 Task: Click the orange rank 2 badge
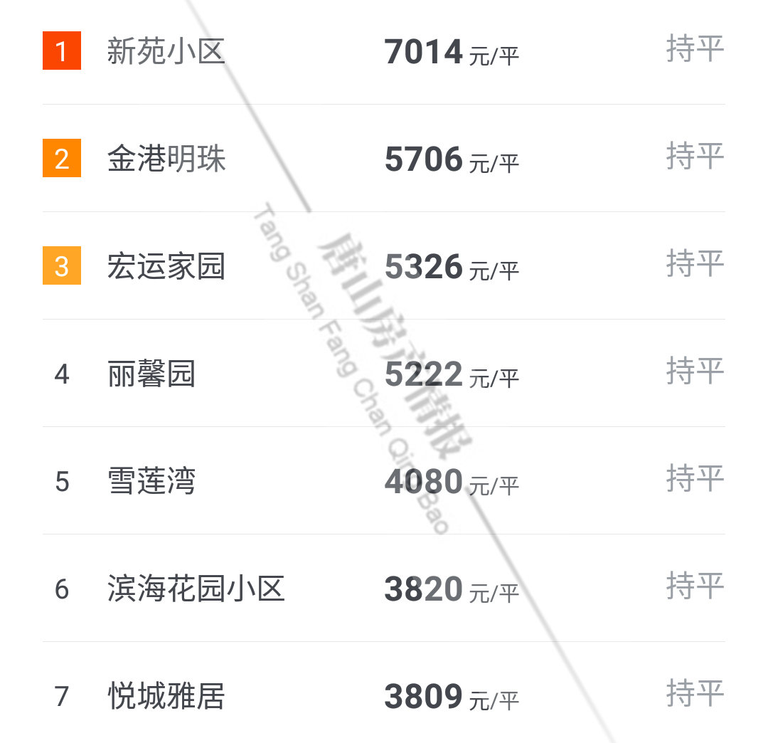point(62,158)
